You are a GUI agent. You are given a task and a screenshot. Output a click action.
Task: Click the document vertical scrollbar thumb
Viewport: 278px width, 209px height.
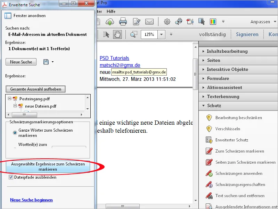[195, 74]
